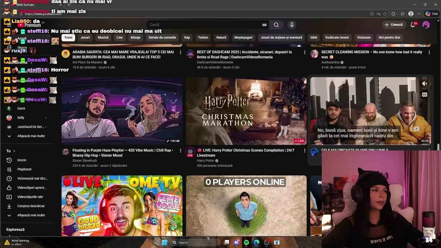The height and width of the screenshot is (248, 441).
Task: Open the Windows Start menu
Action: point(164,242)
